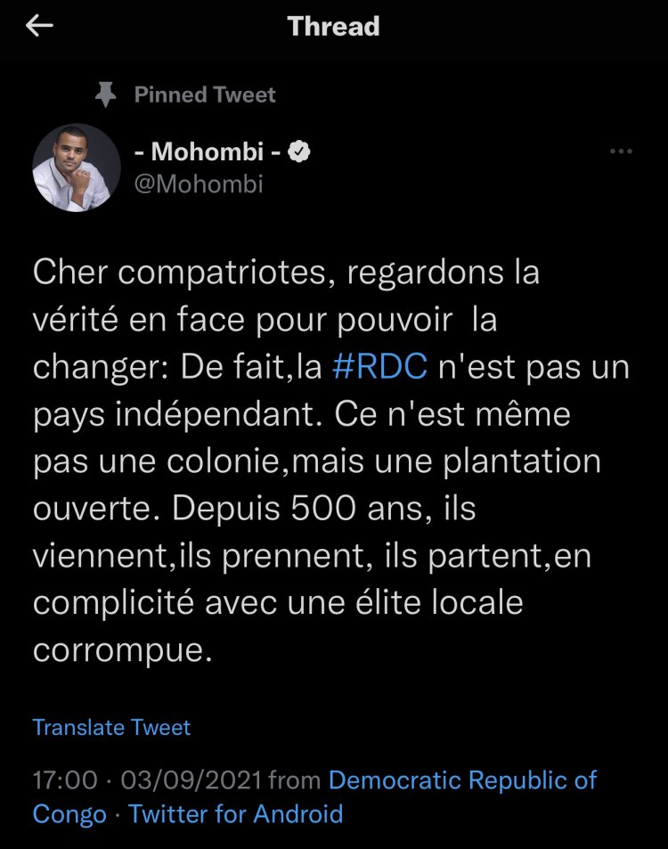
Task: Click Translate Tweet
Action: [111, 727]
